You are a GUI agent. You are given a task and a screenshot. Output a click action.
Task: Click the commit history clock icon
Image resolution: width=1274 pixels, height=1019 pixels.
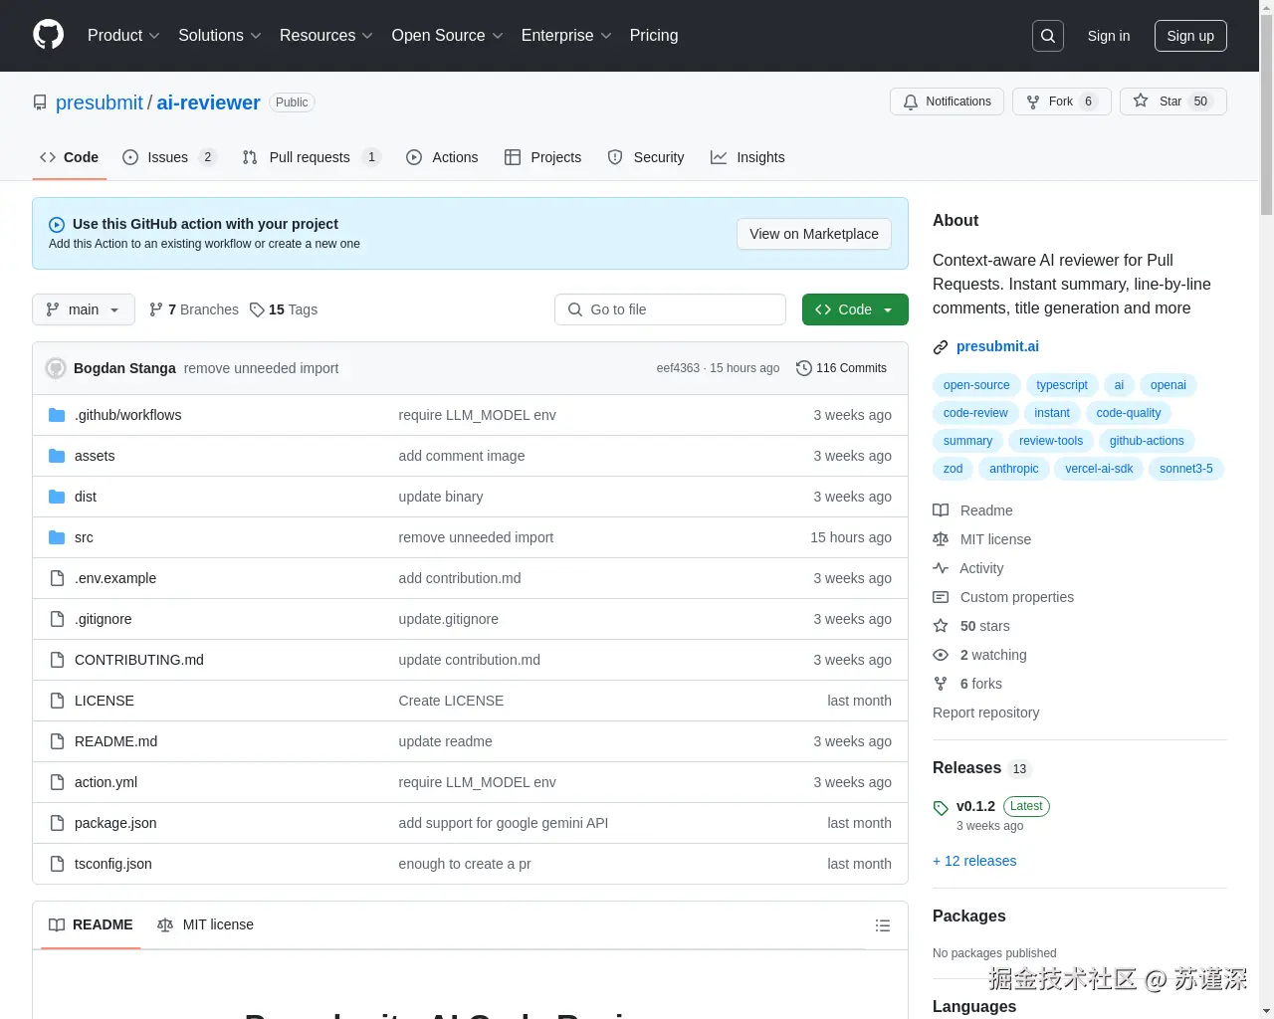[803, 368]
